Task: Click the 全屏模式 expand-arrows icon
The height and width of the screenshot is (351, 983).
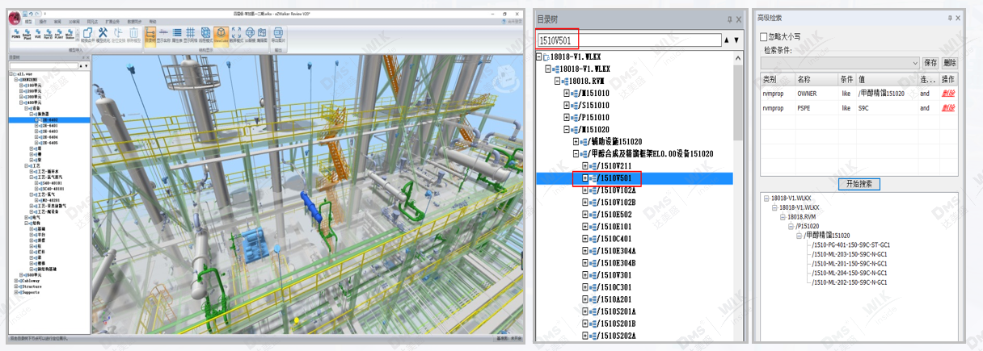Action: tap(236, 34)
